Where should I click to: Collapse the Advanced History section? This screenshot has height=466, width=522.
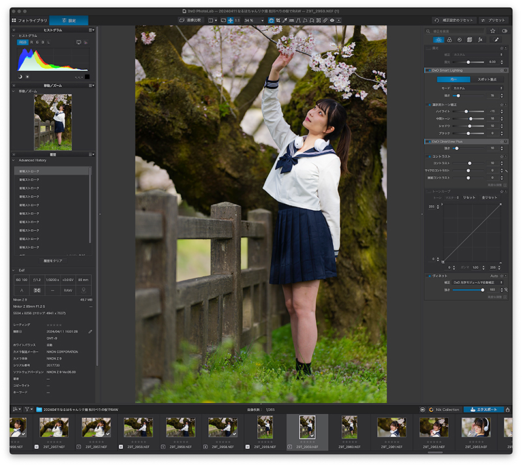(14, 160)
